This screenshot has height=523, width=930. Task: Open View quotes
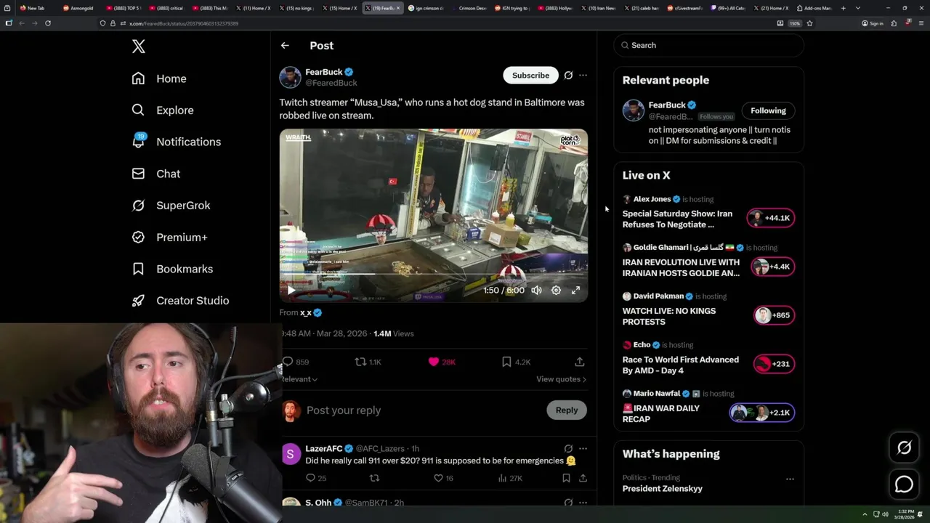pos(561,379)
